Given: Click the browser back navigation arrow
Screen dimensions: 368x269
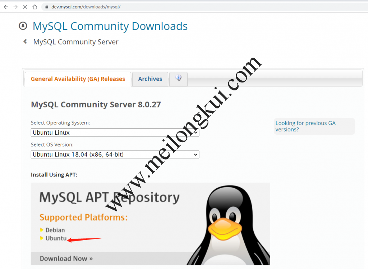Looking at the screenshot, I should coord(5,6).
